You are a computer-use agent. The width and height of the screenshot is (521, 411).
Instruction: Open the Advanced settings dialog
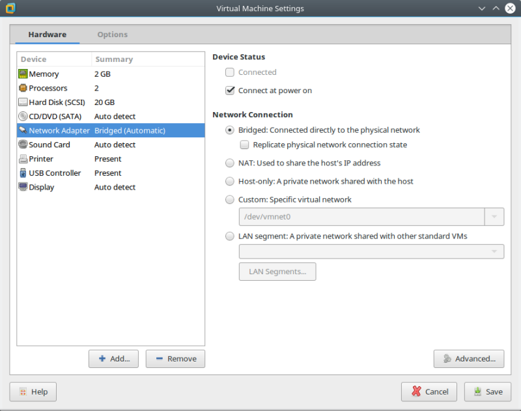(x=469, y=358)
